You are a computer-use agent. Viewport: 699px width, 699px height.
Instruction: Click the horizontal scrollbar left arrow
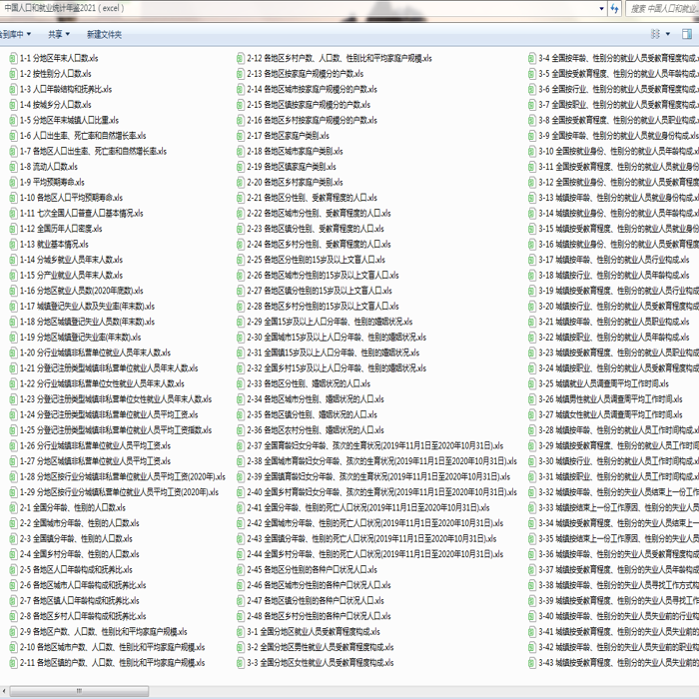[4, 691]
